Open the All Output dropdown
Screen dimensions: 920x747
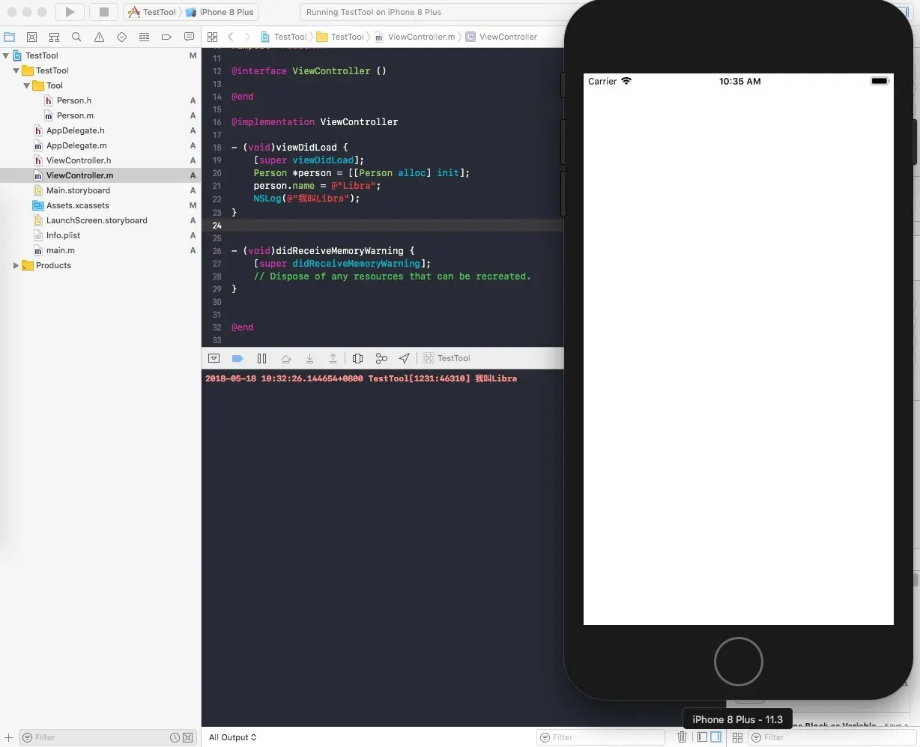pyautogui.click(x=232, y=737)
